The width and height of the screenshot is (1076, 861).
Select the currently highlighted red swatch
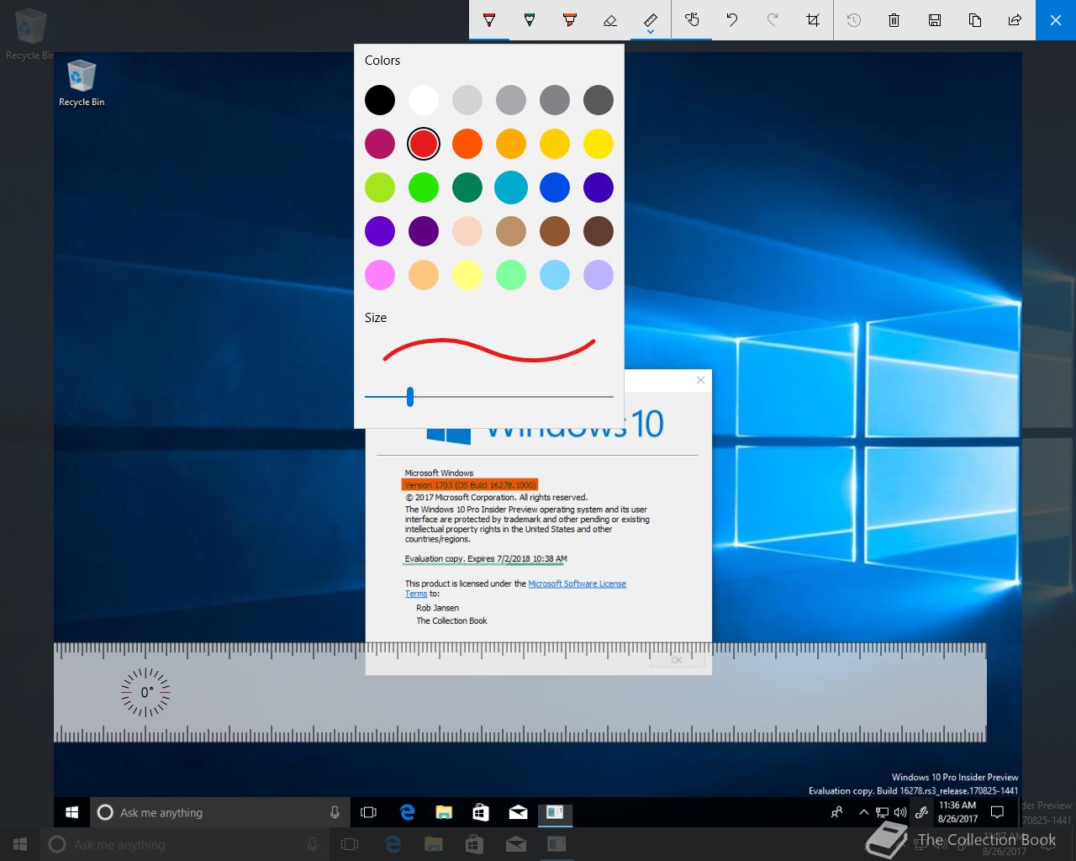[x=424, y=144]
